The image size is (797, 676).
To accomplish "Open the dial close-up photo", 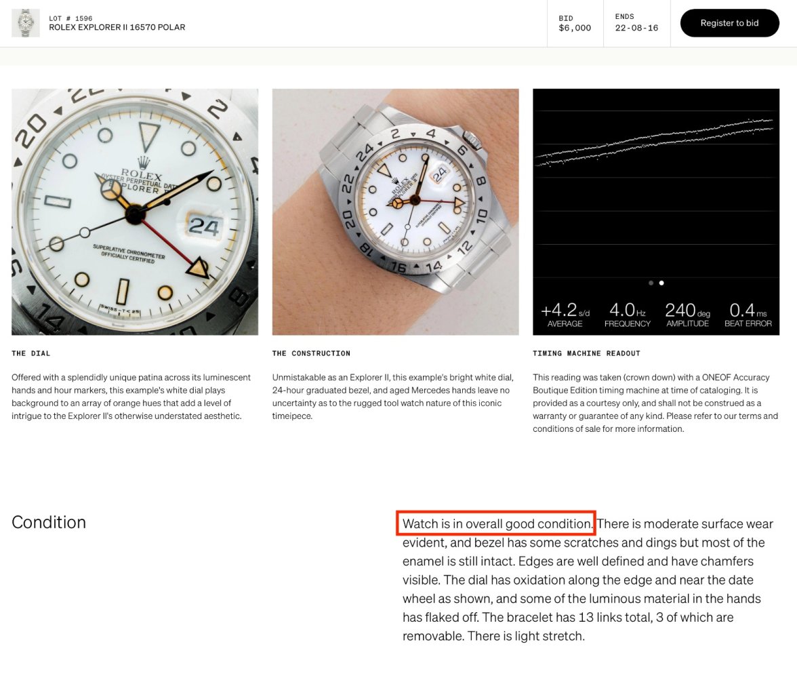I will (135, 212).
